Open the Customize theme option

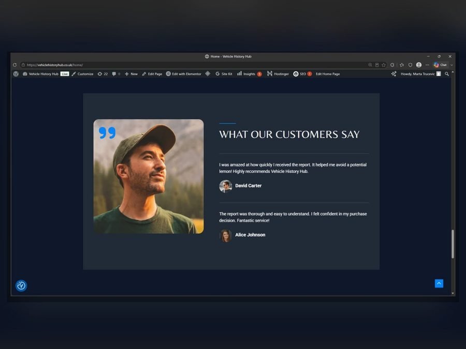(82, 74)
